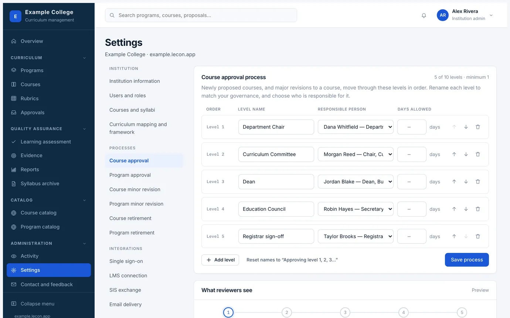Open Morgan Reed responsible person dropdown
The image size is (510, 318).
356,154
